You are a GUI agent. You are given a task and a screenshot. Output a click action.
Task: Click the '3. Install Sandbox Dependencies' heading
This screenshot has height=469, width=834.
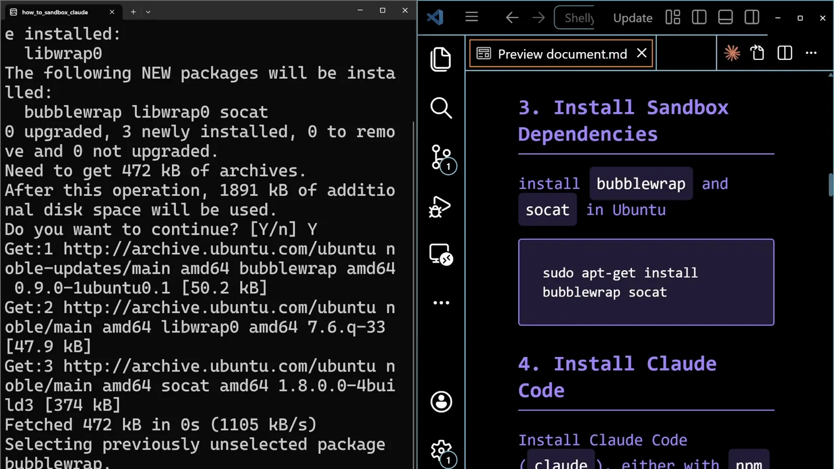coord(623,121)
